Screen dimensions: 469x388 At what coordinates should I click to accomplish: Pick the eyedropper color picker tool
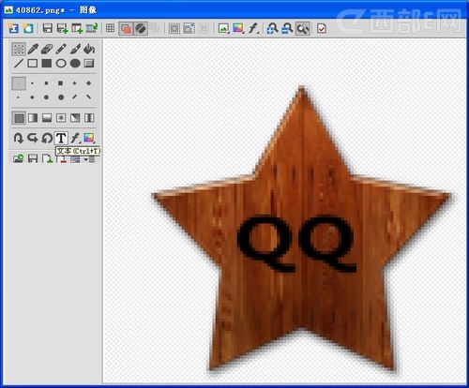(33, 49)
